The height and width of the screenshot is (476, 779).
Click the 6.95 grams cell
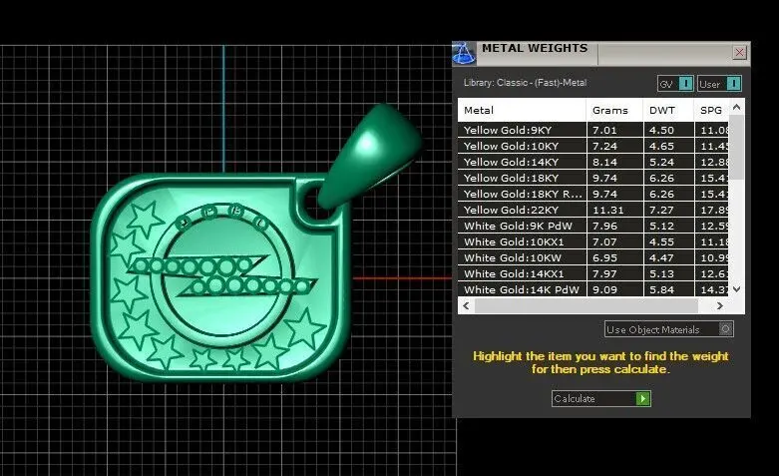614,257
